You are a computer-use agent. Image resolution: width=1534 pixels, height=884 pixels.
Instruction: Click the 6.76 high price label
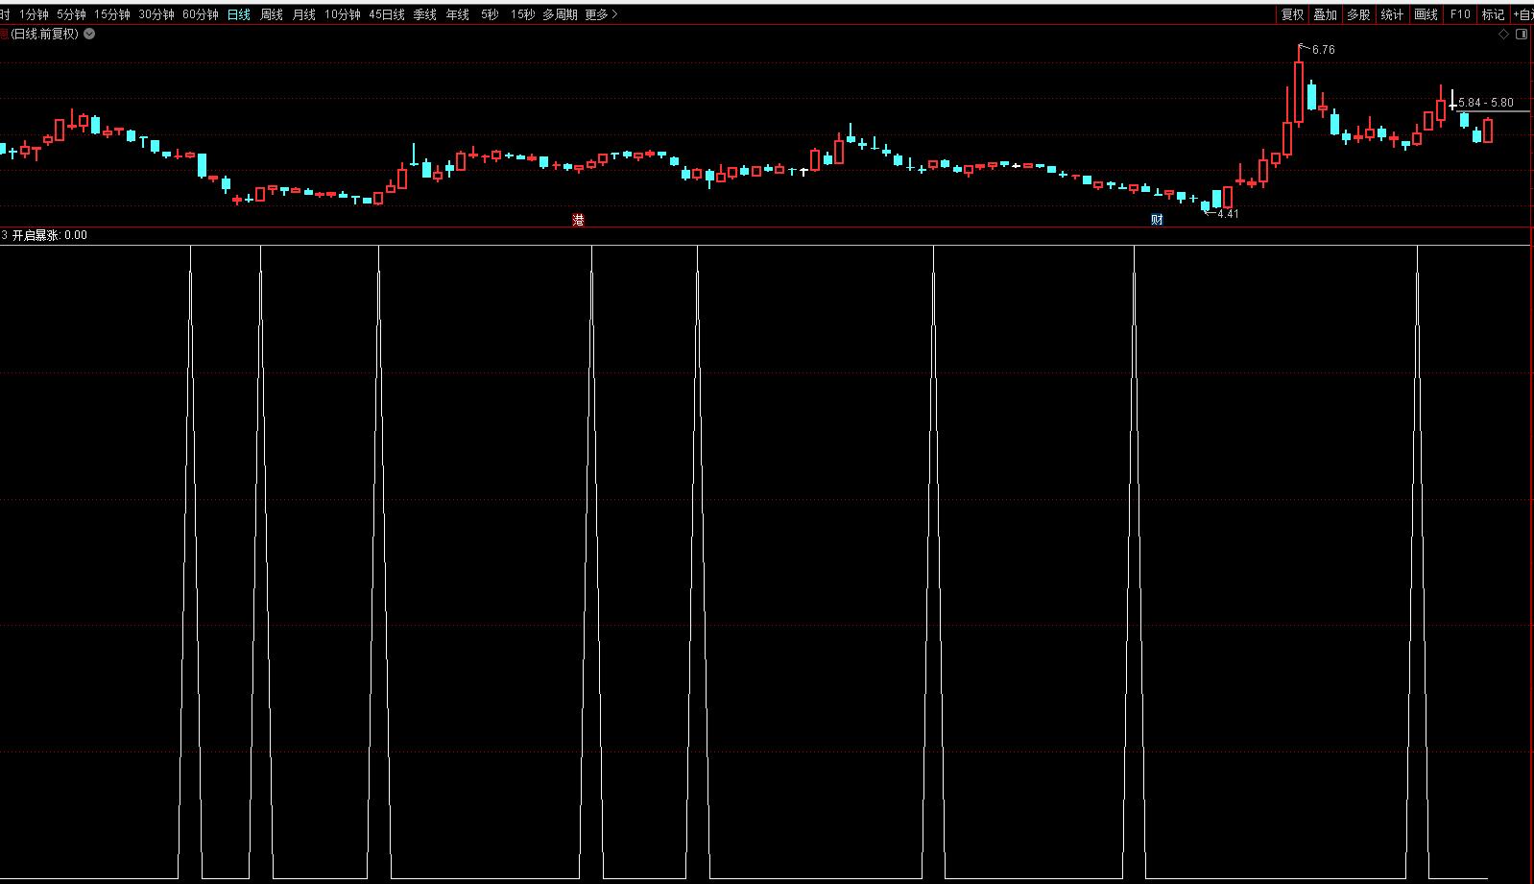pyautogui.click(x=1323, y=50)
